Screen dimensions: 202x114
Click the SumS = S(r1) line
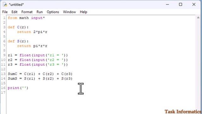[x=40, y=79]
